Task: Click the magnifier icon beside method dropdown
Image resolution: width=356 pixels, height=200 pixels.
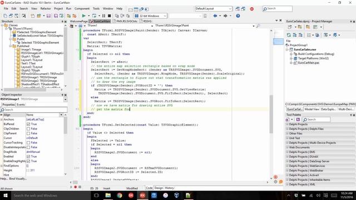Action: (258, 26)
